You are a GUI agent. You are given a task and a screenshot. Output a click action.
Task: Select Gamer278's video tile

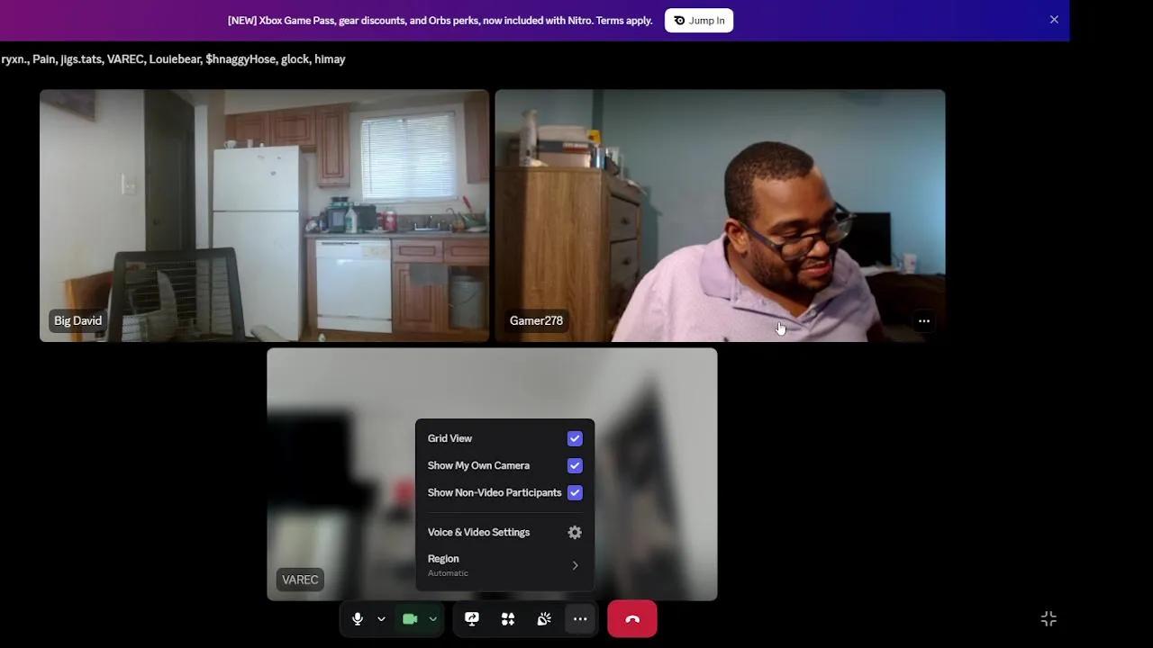tap(721, 216)
